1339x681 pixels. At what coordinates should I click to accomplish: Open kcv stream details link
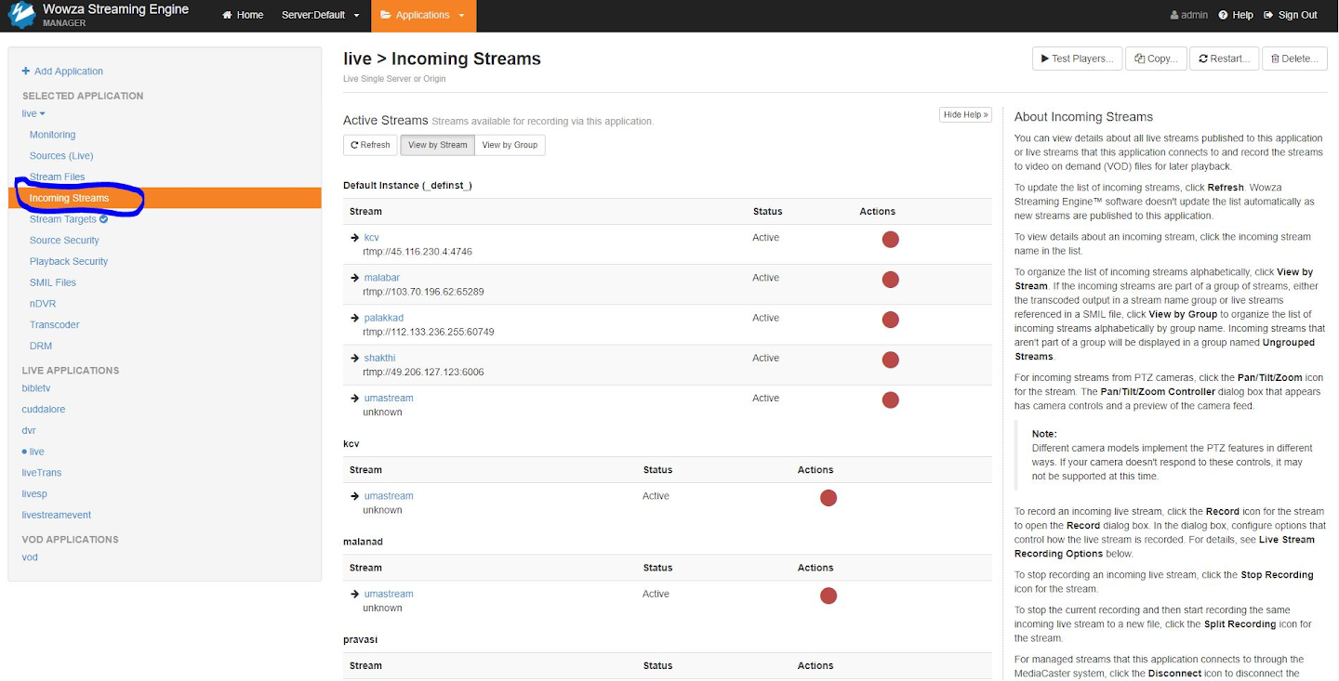click(x=372, y=238)
